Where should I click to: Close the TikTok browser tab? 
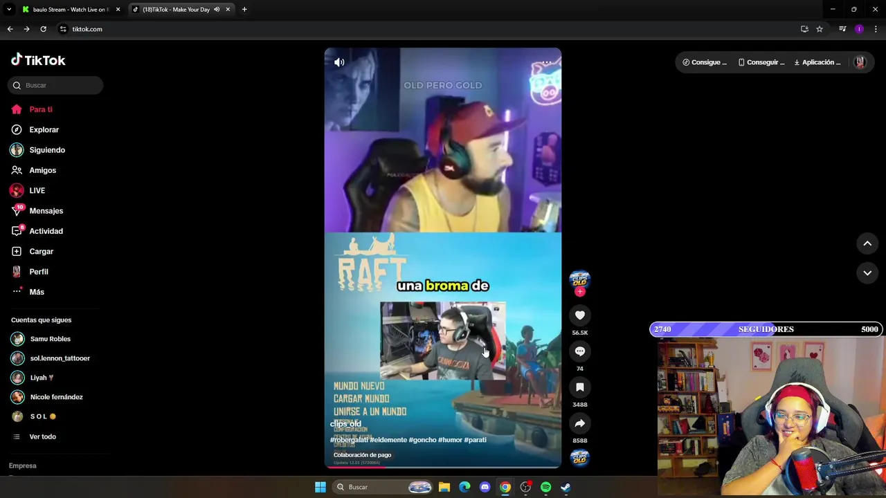(x=228, y=10)
